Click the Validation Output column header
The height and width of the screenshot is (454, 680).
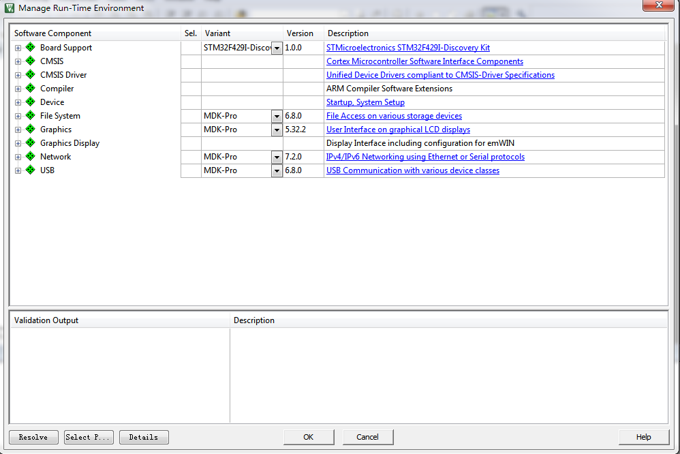120,320
